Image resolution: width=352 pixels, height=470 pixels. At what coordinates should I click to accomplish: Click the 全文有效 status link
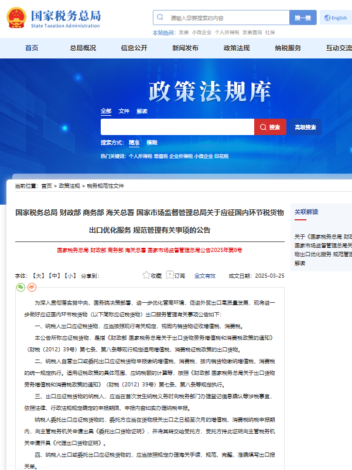point(205,276)
